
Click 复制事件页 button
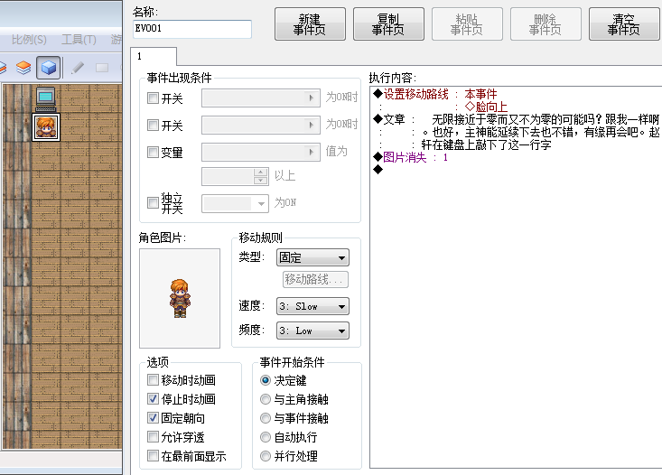[x=388, y=24]
